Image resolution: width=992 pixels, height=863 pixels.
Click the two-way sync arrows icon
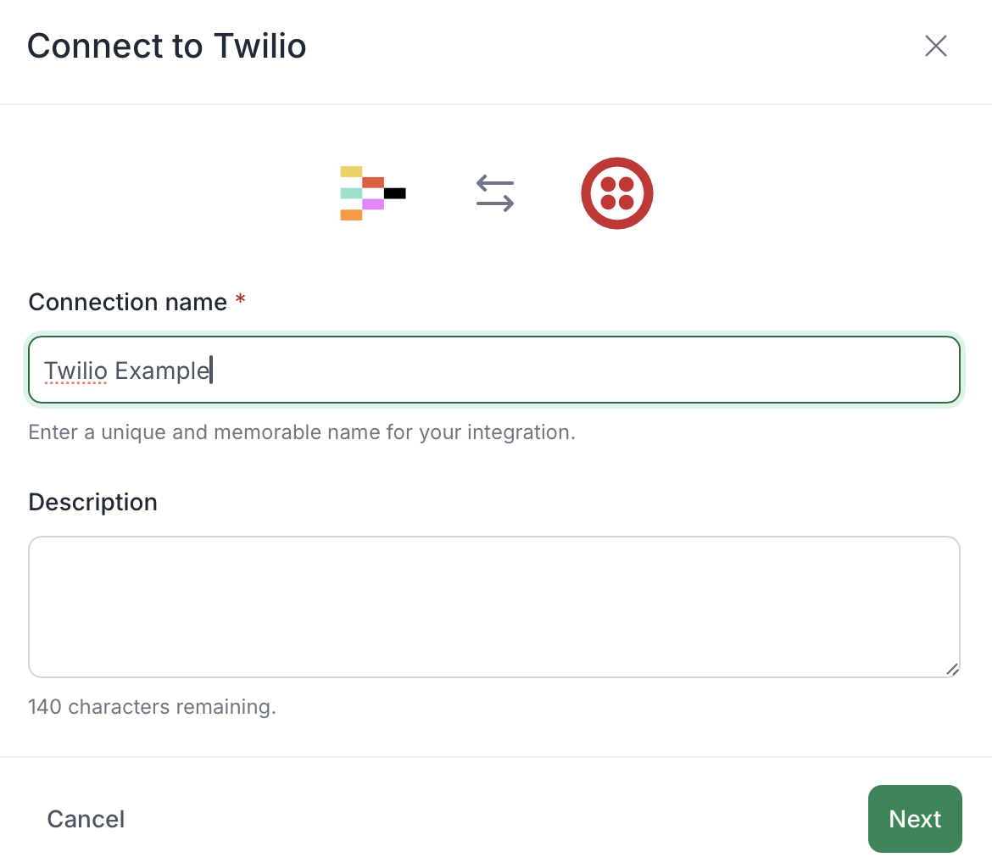click(x=495, y=193)
